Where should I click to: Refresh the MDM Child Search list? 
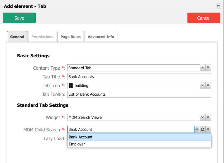click(202, 129)
